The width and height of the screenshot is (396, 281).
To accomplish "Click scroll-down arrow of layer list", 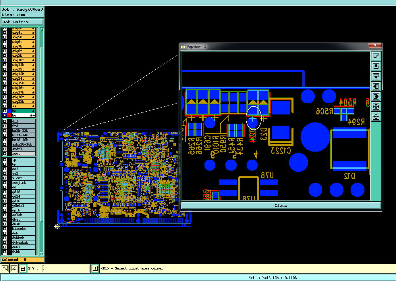I will tap(42, 254).
